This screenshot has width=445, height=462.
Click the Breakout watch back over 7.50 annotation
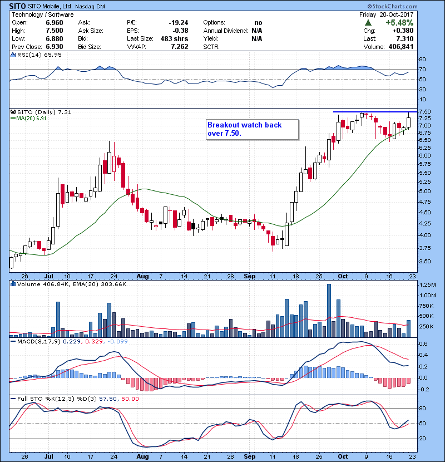point(252,129)
